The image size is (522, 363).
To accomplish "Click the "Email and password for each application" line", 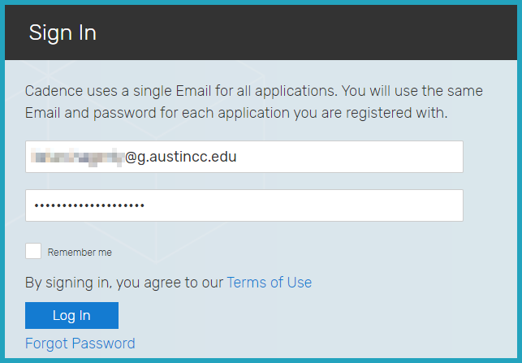I will point(235,113).
